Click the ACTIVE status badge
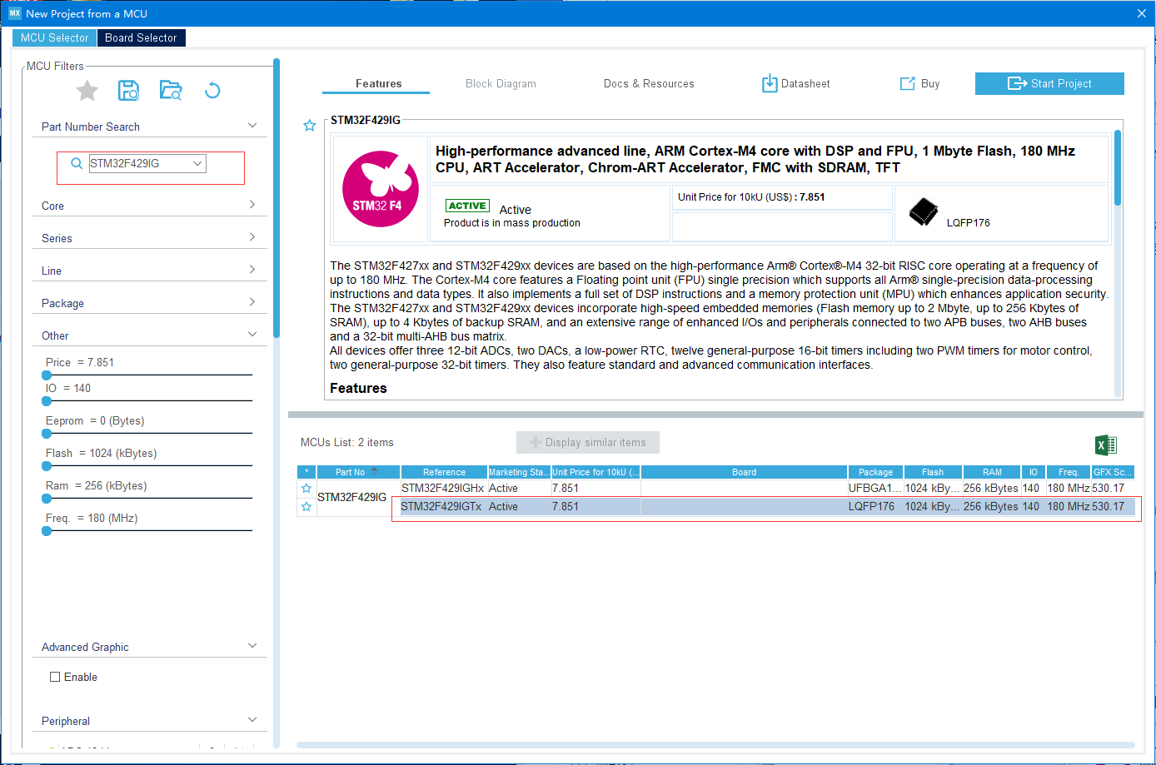The height and width of the screenshot is (765, 1156). pyautogui.click(x=467, y=206)
